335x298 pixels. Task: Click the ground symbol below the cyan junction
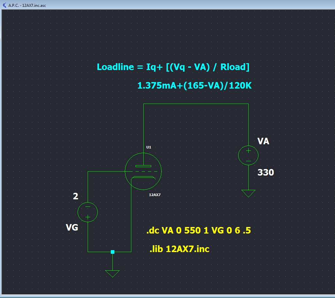point(112,273)
